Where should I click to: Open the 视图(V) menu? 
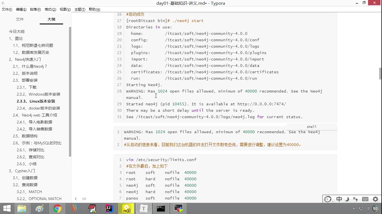tap(65, 9)
